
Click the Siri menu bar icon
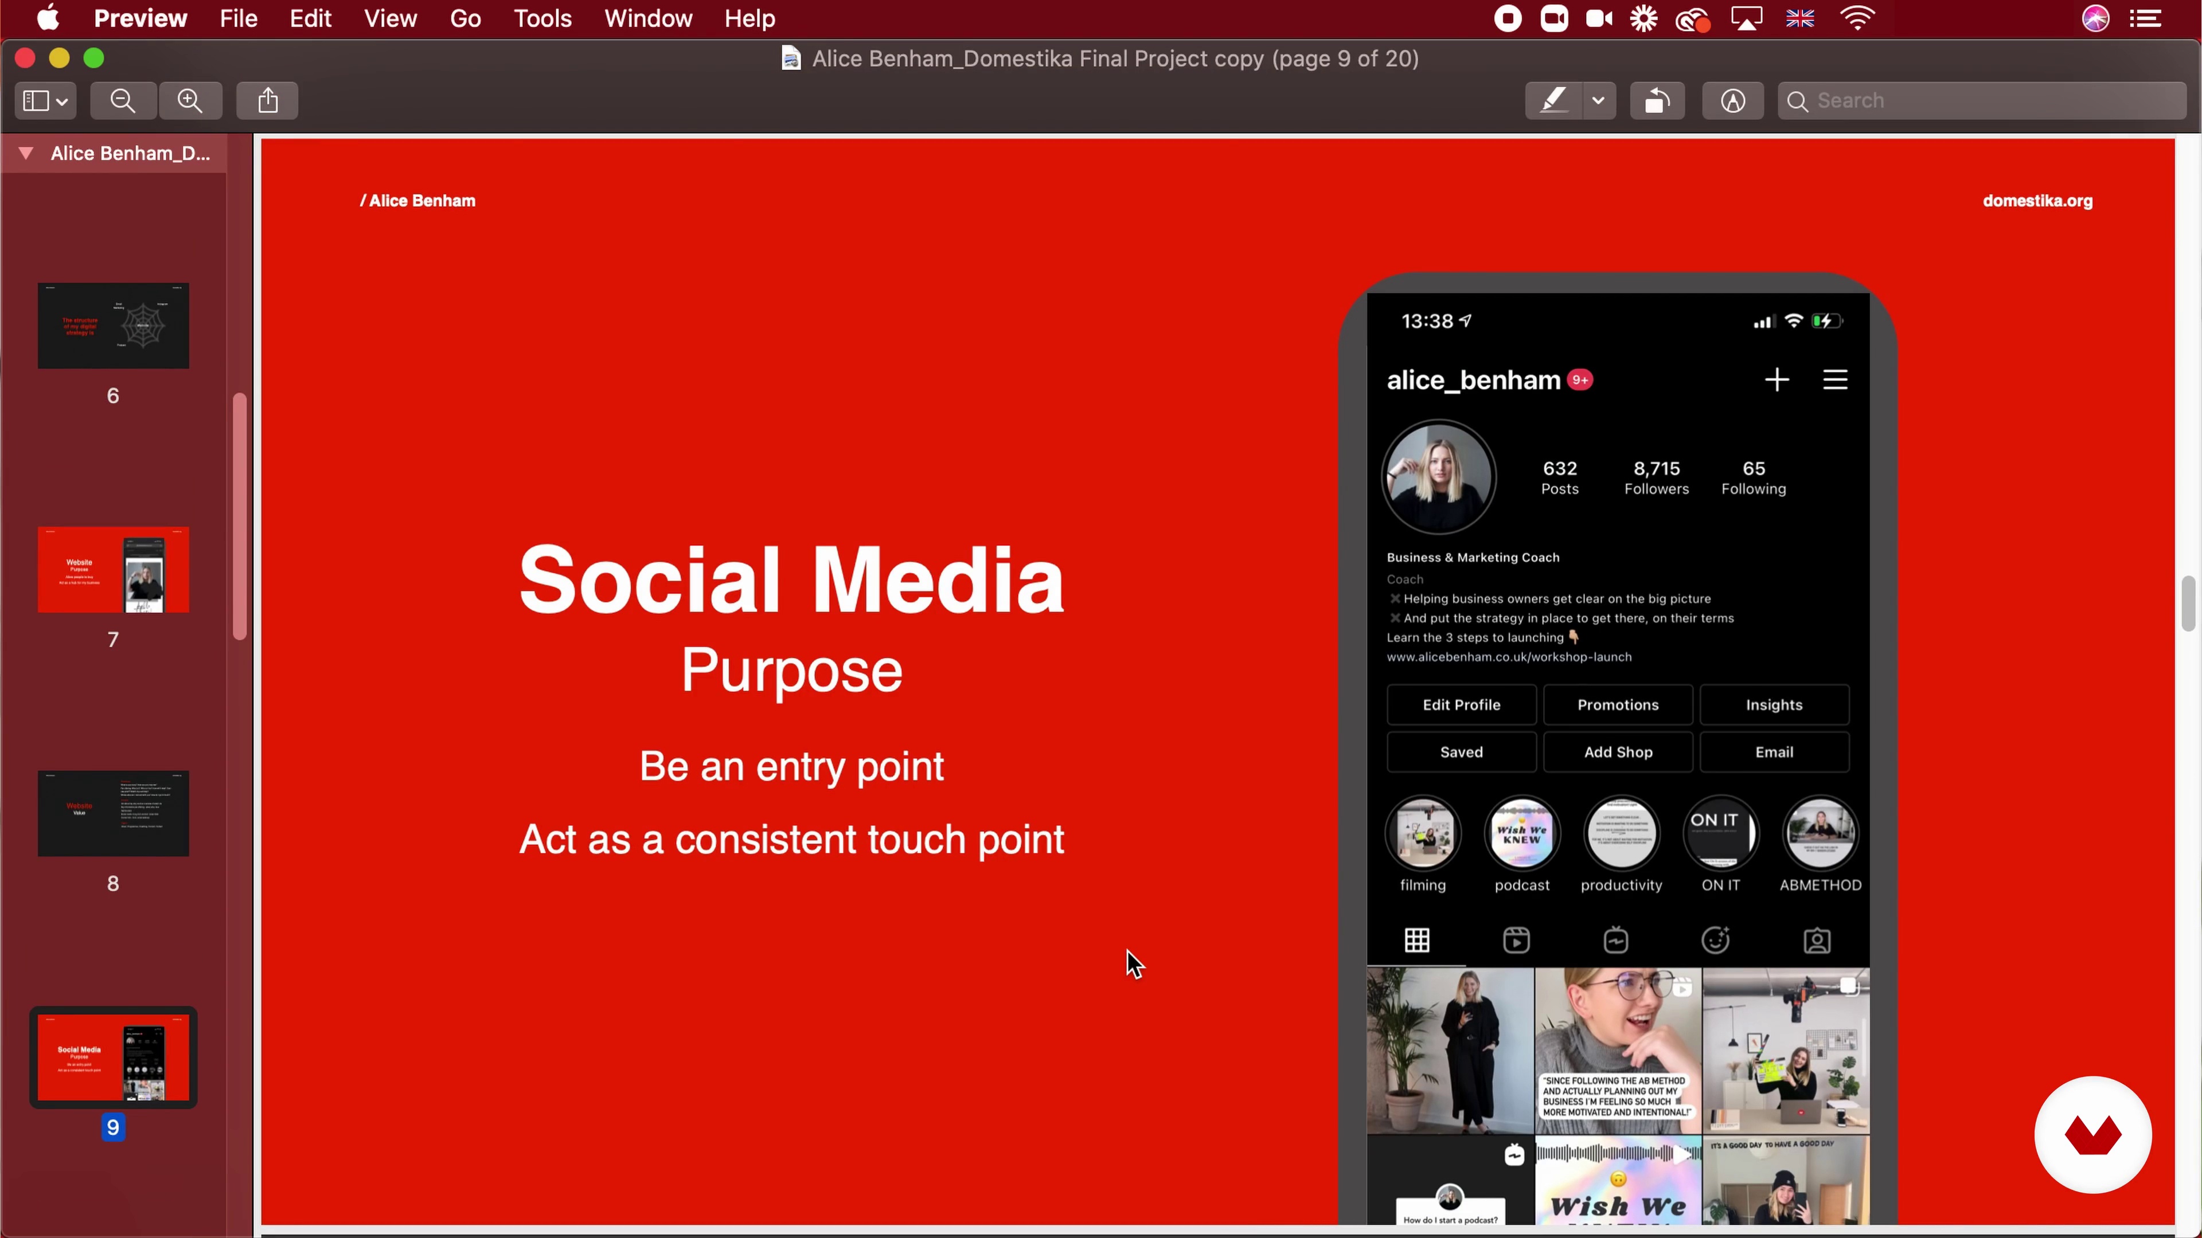click(2095, 18)
